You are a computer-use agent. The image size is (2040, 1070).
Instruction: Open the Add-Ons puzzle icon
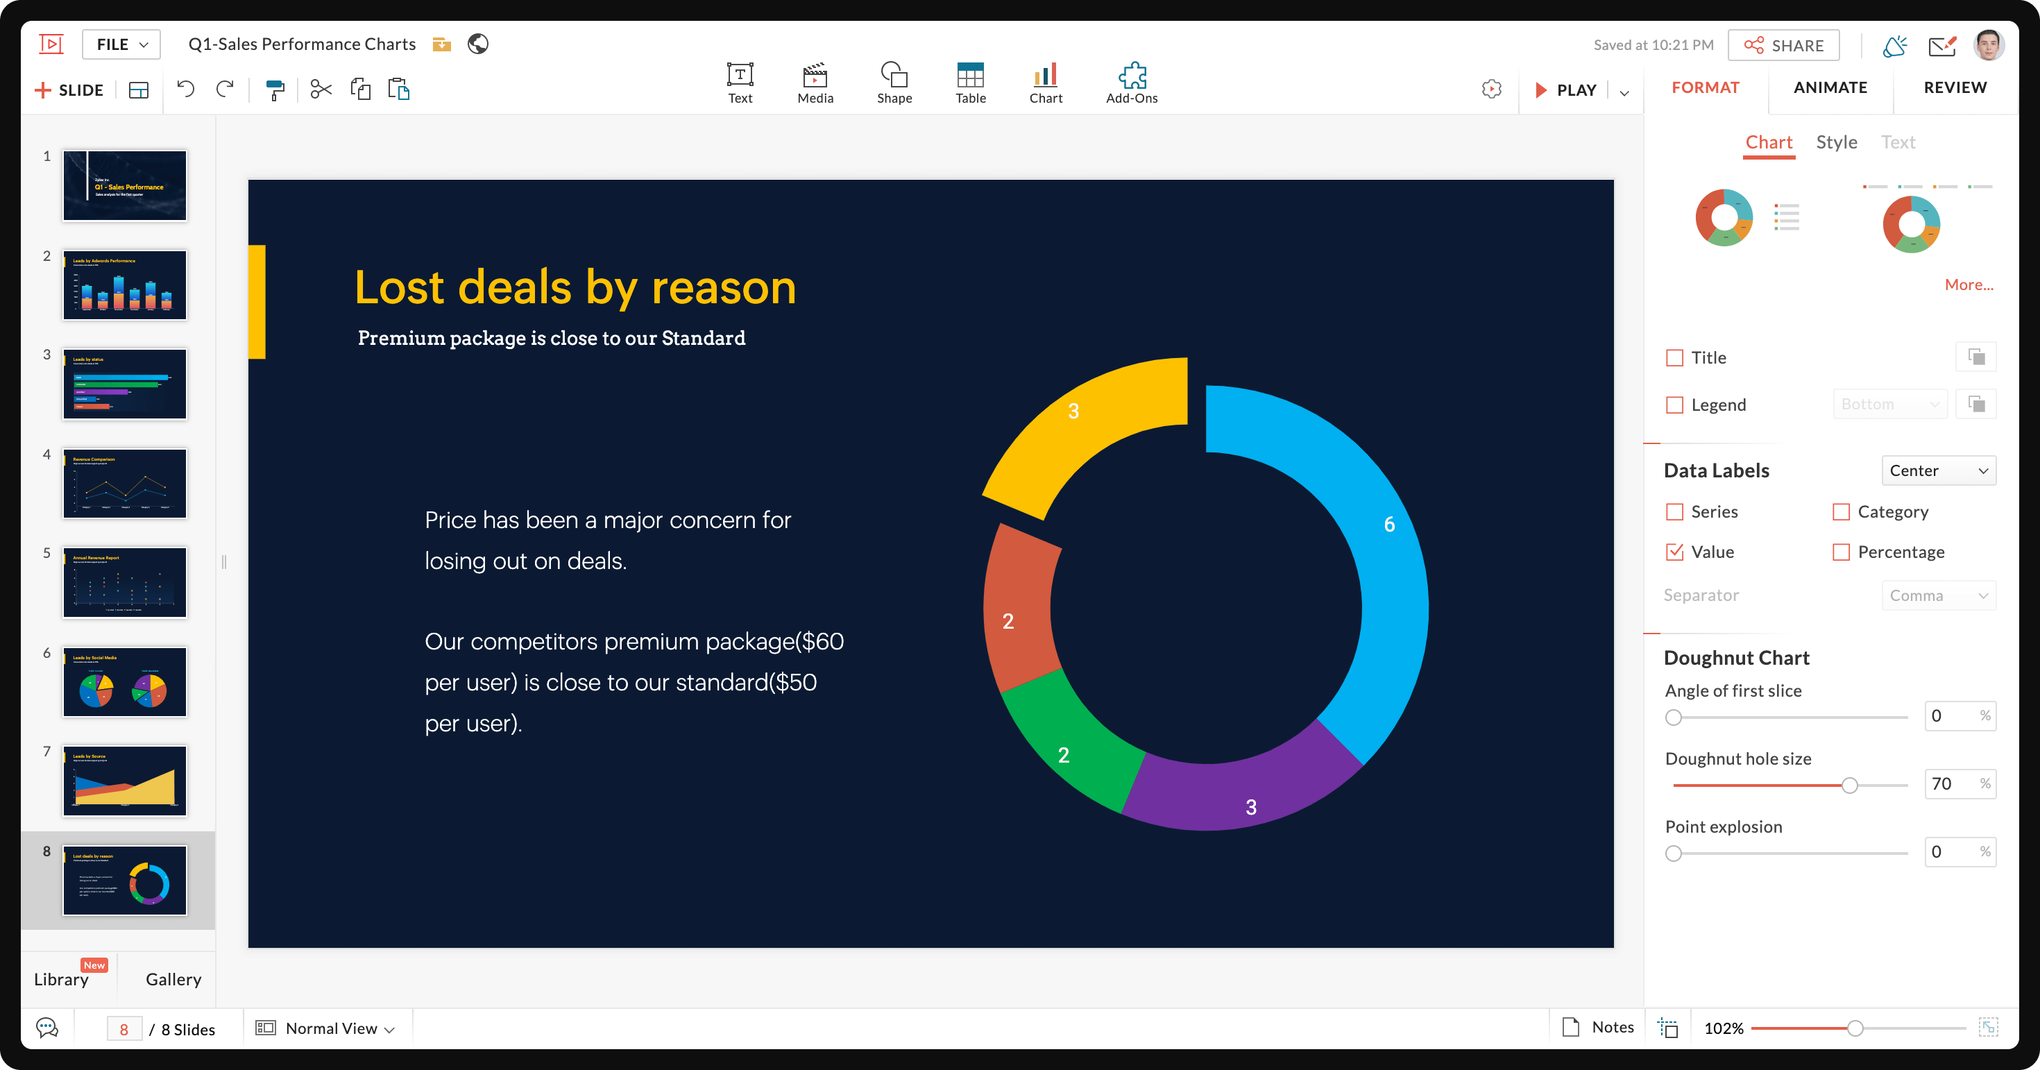pyautogui.click(x=1131, y=83)
